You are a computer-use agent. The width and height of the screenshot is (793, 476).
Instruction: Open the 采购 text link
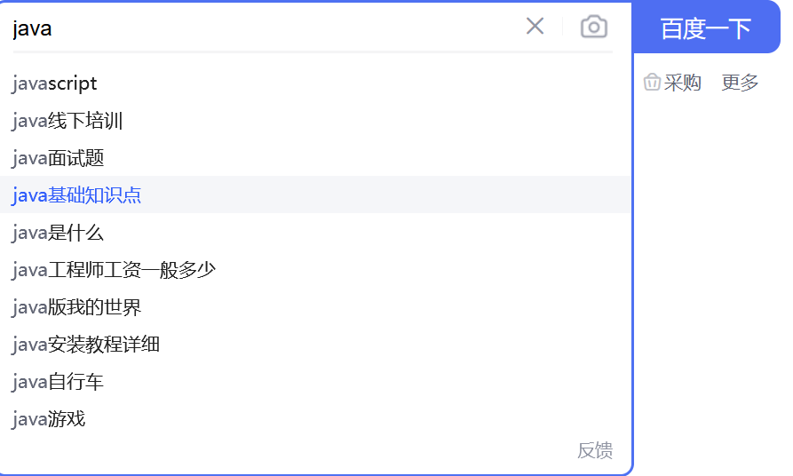(683, 83)
